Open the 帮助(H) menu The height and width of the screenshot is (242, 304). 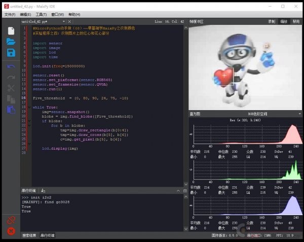(x=74, y=15)
